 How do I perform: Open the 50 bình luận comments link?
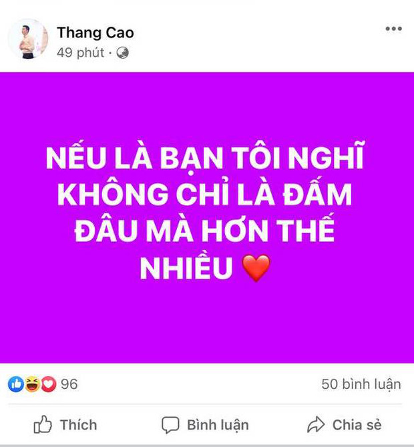click(x=361, y=384)
